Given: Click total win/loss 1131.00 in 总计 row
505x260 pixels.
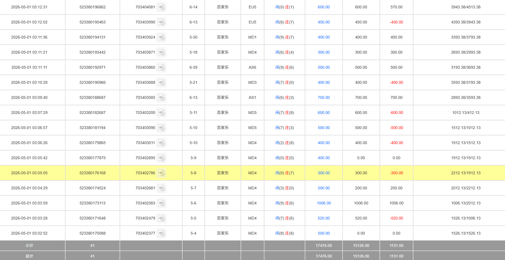Looking at the screenshot, I should 396,256.
